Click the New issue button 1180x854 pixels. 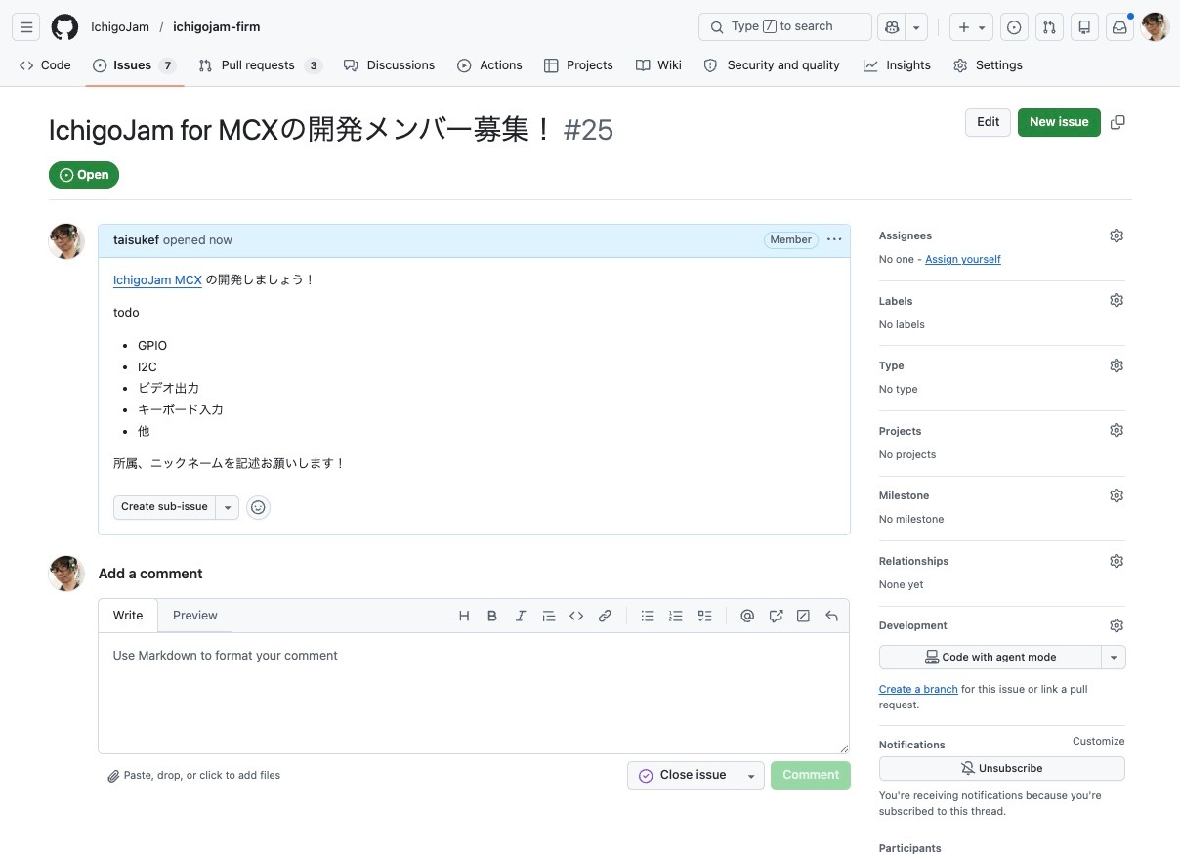click(x=1058, y=122)
